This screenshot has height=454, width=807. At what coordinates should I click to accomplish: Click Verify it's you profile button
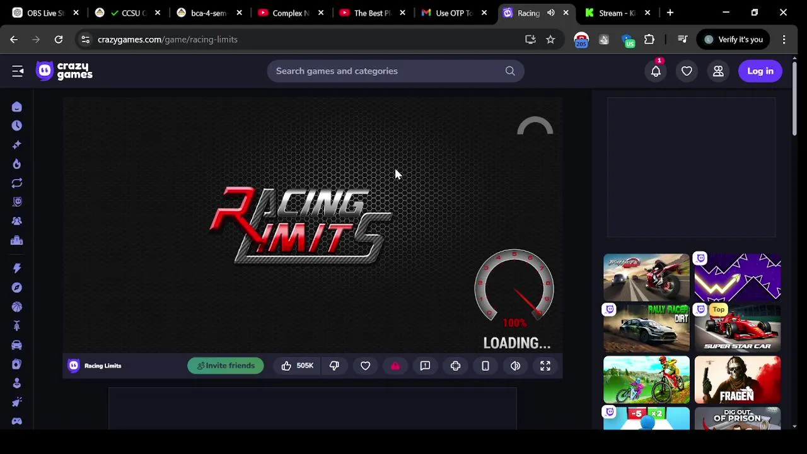click(x=734, y=39)
